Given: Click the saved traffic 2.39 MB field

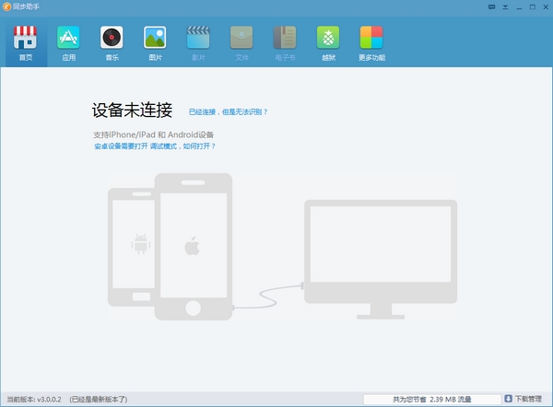Looking at the screenshot, I should (432, 400).
